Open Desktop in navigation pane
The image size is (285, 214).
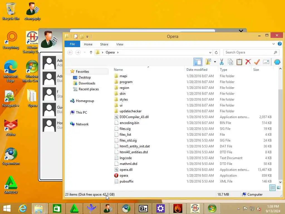pos(85,77)
